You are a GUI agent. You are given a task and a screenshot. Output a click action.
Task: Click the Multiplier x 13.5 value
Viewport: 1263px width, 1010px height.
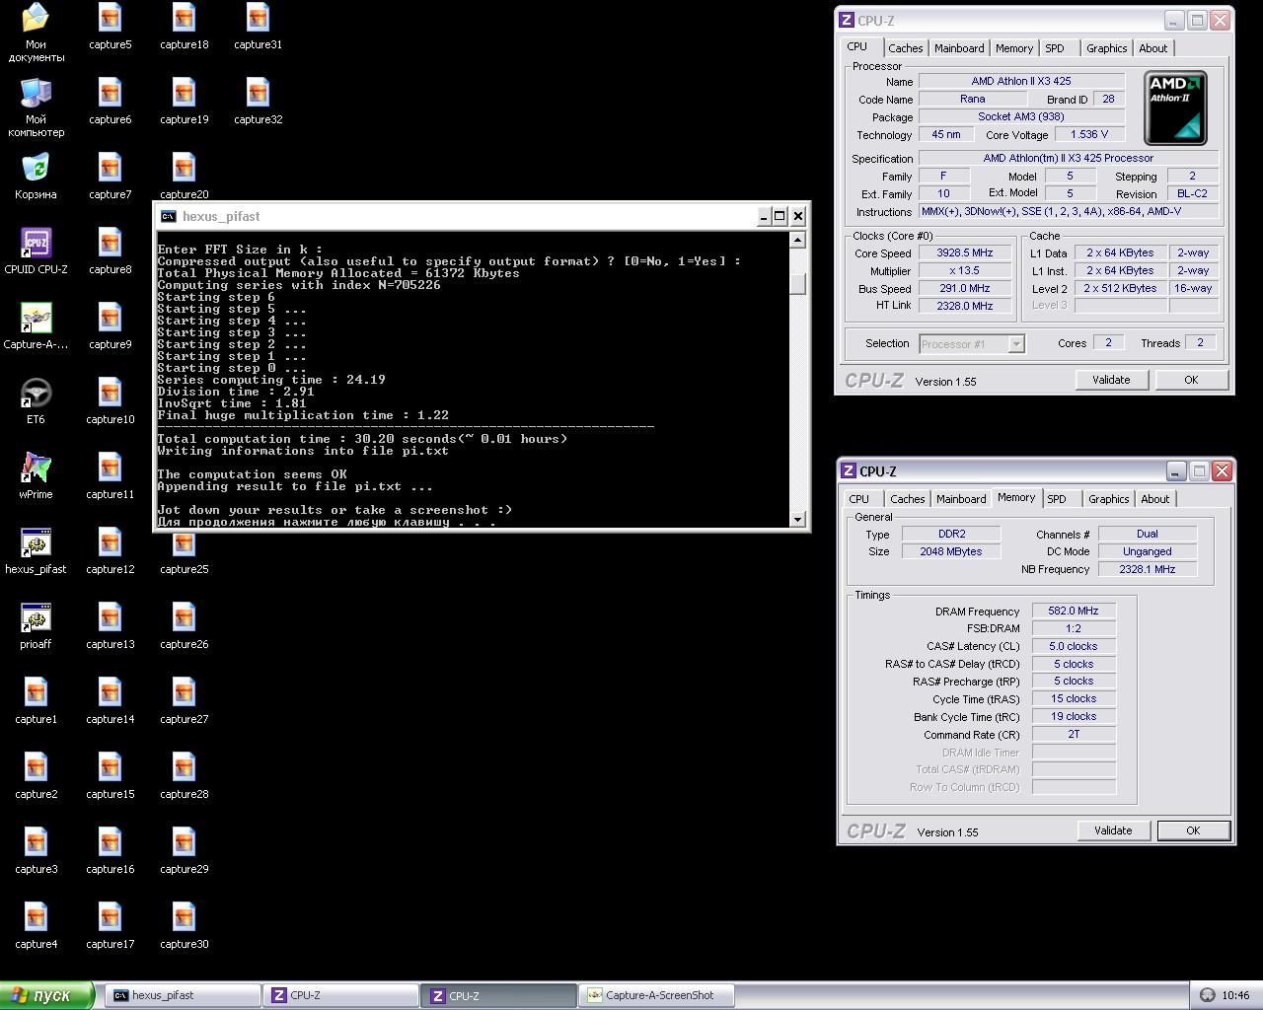(964, 270)
